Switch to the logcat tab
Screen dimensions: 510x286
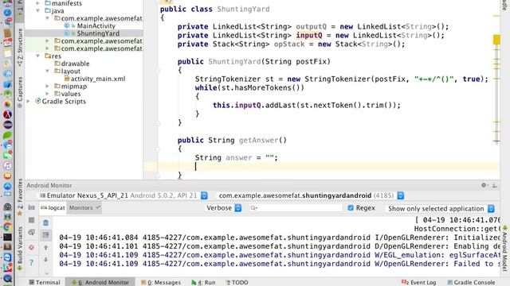tap(53, 207)
